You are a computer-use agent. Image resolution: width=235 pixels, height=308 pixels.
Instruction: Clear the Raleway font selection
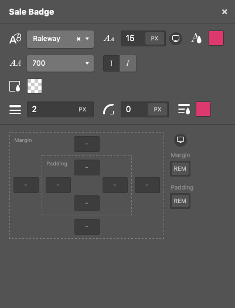79,39
